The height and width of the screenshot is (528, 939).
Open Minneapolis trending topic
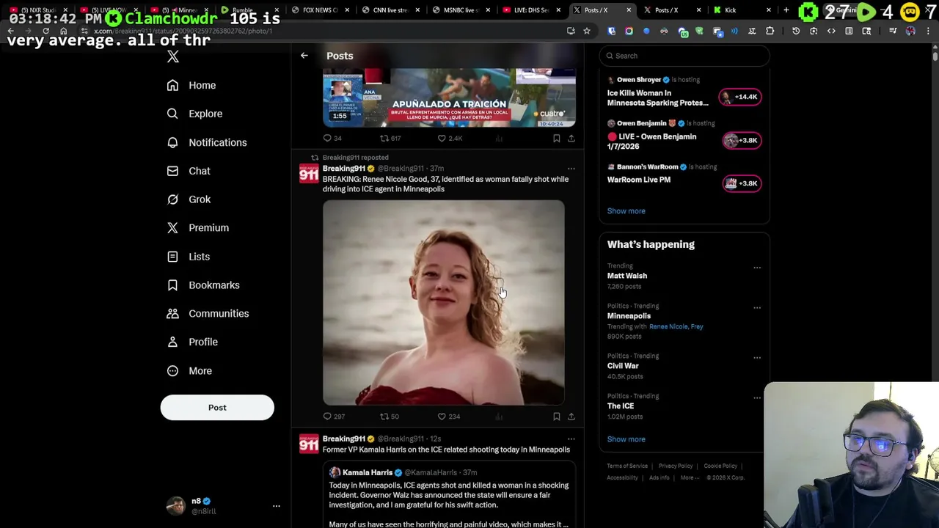pyautogui.click(x=629, y=316)
